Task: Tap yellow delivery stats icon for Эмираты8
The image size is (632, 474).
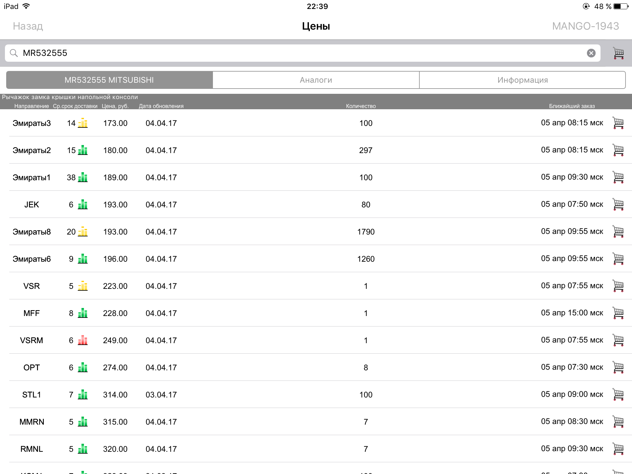Action: [83, 232]
